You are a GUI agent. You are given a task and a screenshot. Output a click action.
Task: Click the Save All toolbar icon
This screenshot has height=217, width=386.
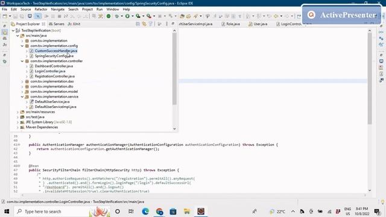(22, 16)
